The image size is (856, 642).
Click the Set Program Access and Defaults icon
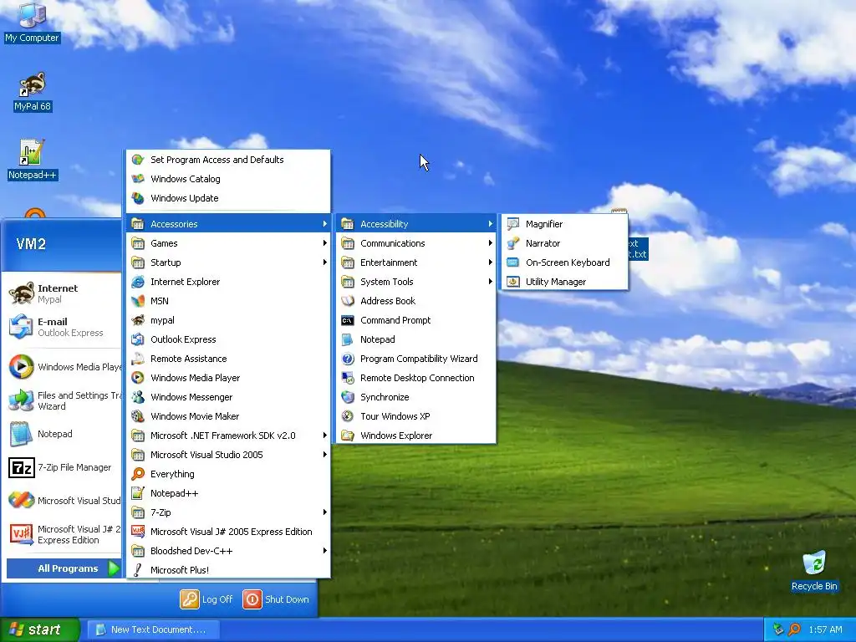click(138, 160)
